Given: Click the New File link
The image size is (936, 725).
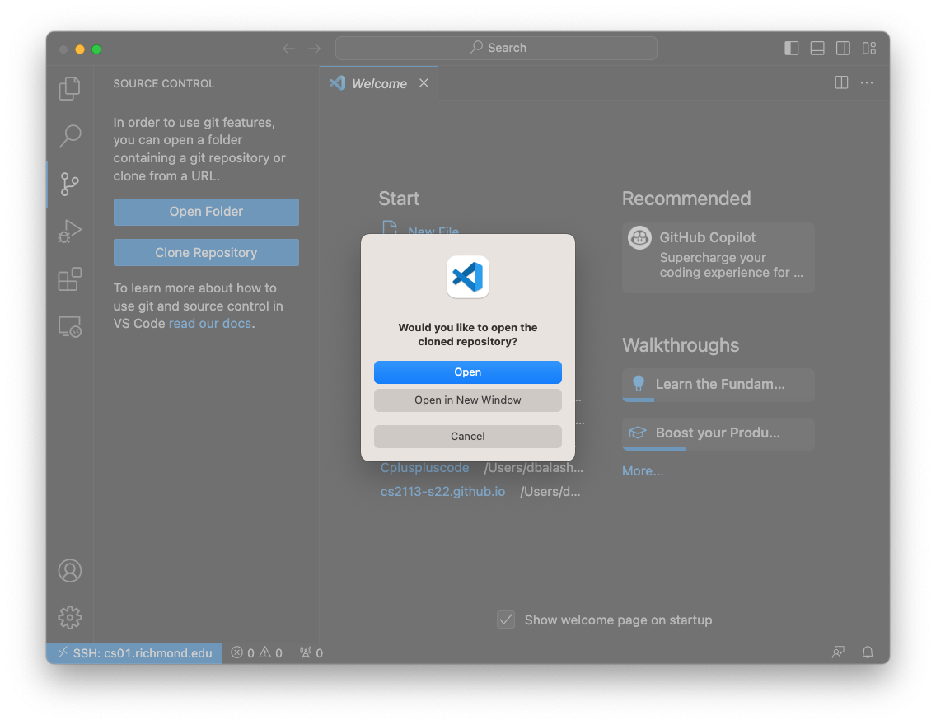Looking at the screenshot, I should tap(433, 231).
